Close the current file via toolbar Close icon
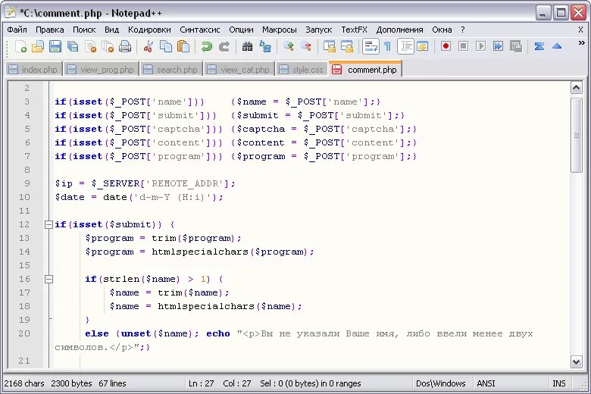This screenshot has width=591, height=394. (x=90, y=46)
